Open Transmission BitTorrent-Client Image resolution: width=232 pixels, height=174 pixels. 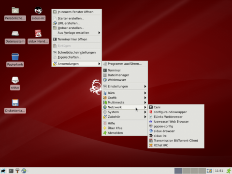176,141
